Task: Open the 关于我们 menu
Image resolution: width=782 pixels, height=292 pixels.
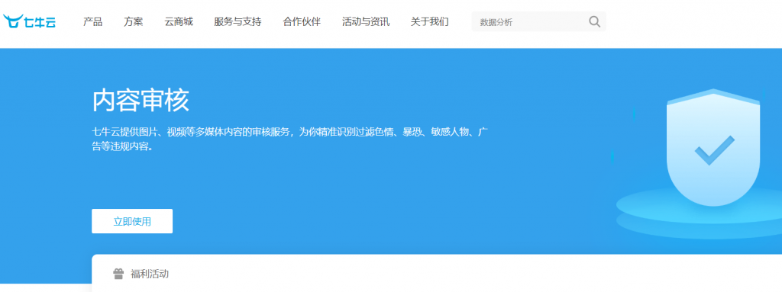Action: pos(429,22)
